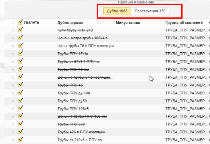Mark 'Трубы ППУ 76 мм' row with star

click(x=12, y=69)
